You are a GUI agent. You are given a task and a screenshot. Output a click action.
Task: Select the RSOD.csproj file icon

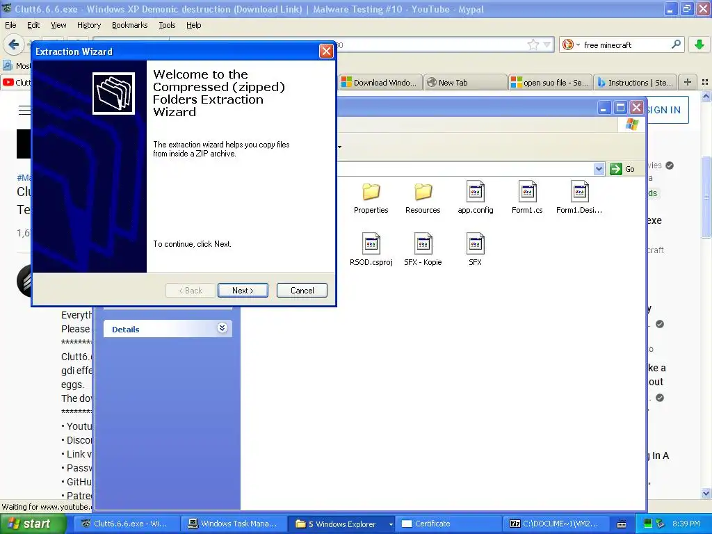pos(371,243)
